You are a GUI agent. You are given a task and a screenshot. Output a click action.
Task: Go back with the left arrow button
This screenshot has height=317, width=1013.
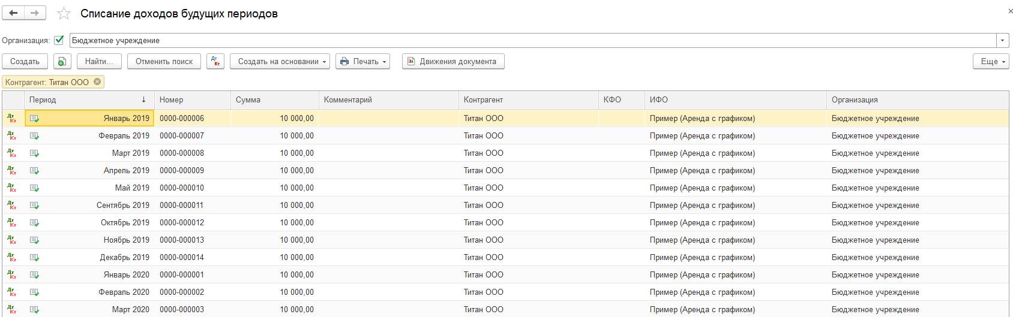click(13, 13)
